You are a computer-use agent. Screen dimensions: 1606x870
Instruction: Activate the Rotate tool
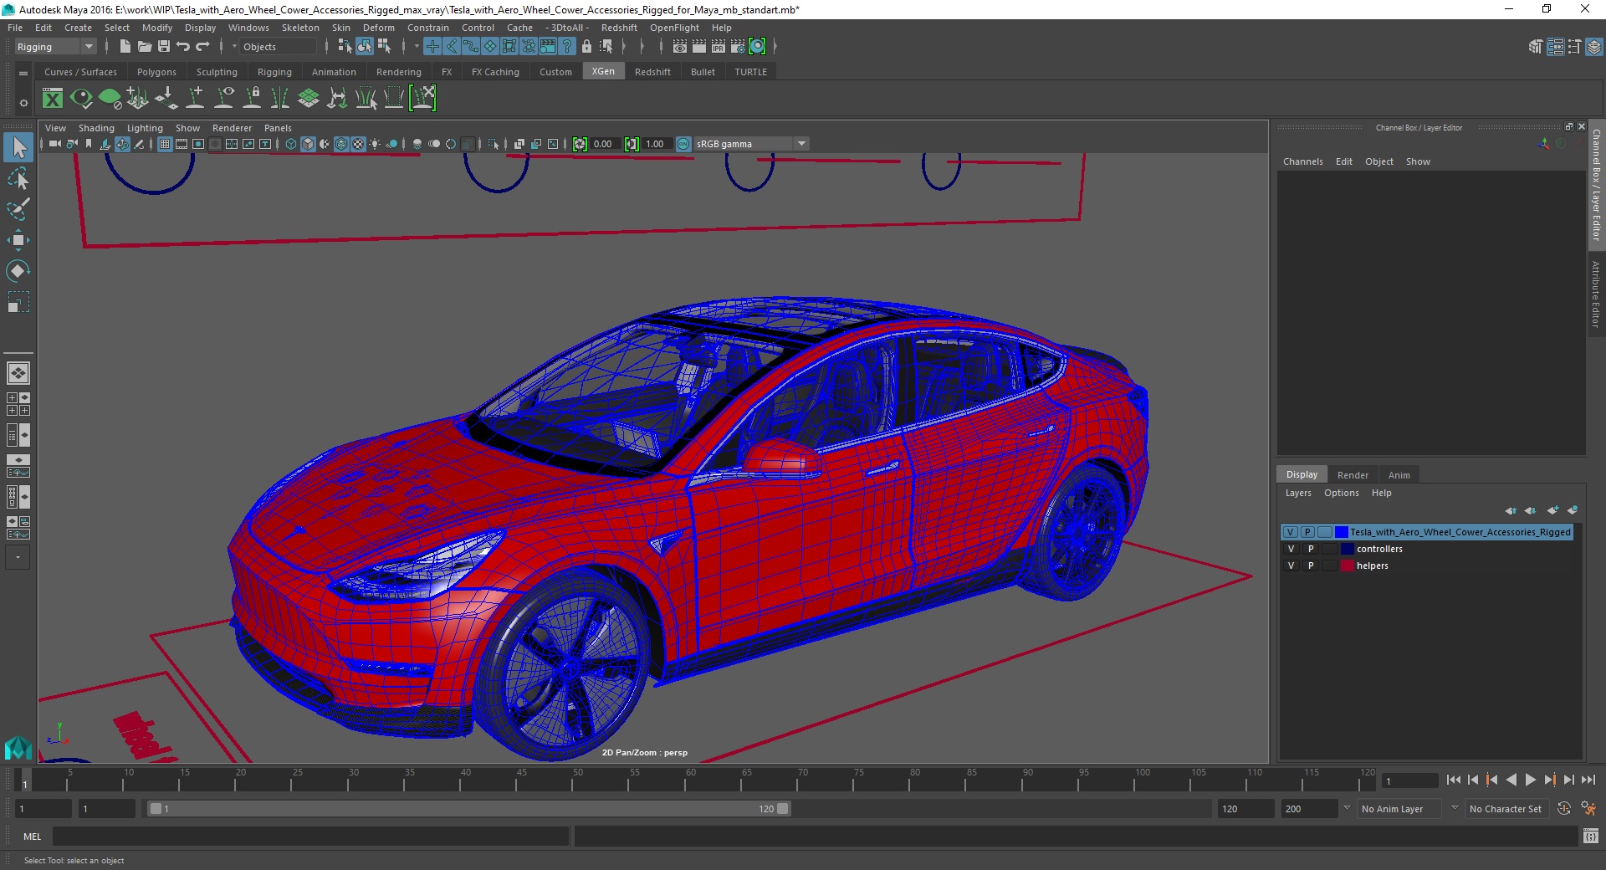point(18,270)
